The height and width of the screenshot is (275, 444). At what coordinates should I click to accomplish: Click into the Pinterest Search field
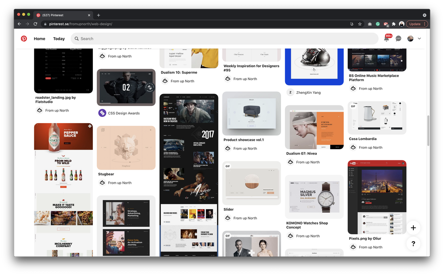224,39
